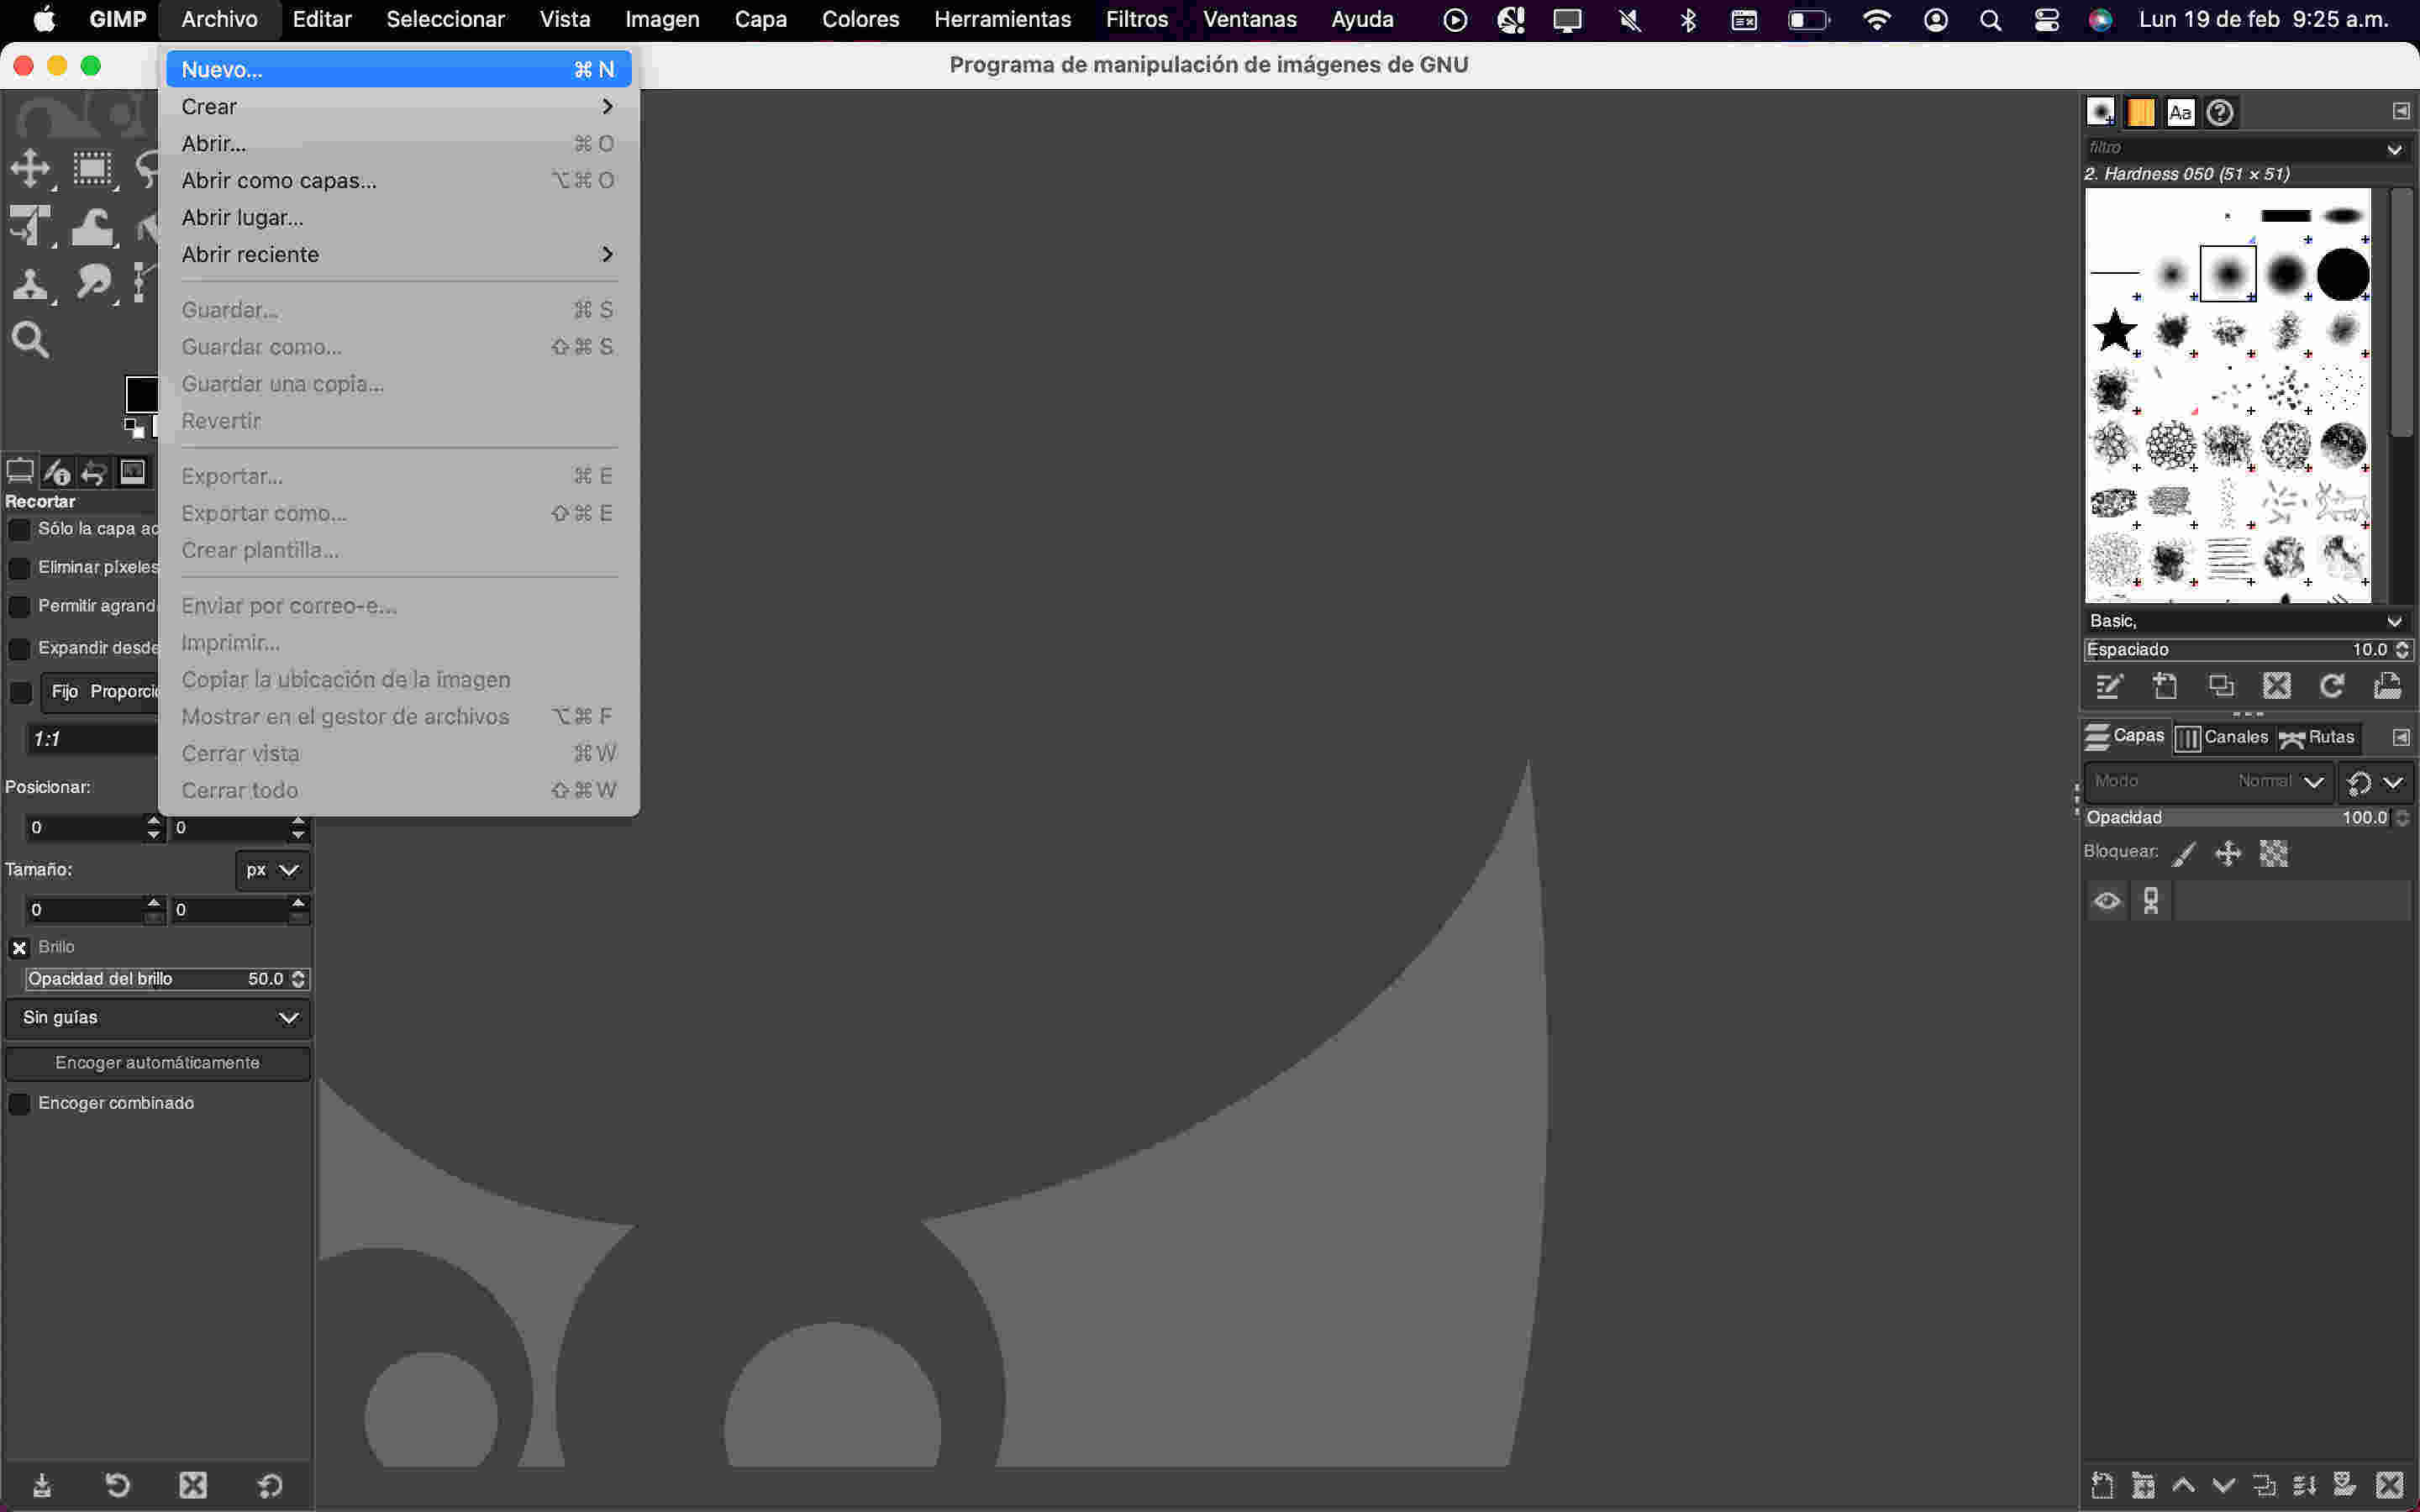The image size is (2420, 1512).
Task: Create new layer group icon
Action: [x=2142, y=1485]
